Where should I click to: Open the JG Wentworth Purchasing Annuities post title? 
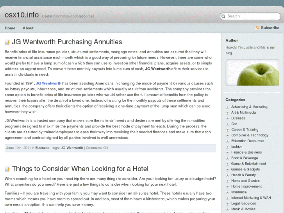pos(67,42)
